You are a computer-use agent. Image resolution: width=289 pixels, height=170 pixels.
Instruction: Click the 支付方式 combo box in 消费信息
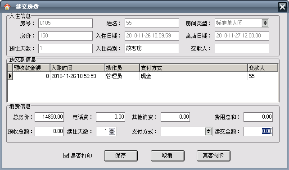186,131
